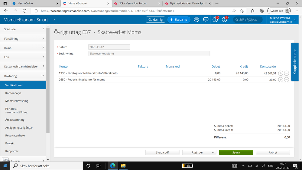Screen dimensions: 302x170
Task: Select Verifikationer in sidebar
Action: coord(23,85)
